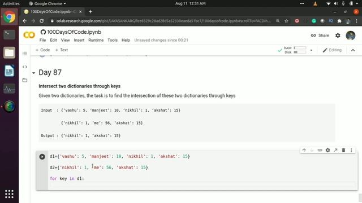Click the RAM usage bar
Image resolution: width=362 pixels, height=203 pixels.
300,48
